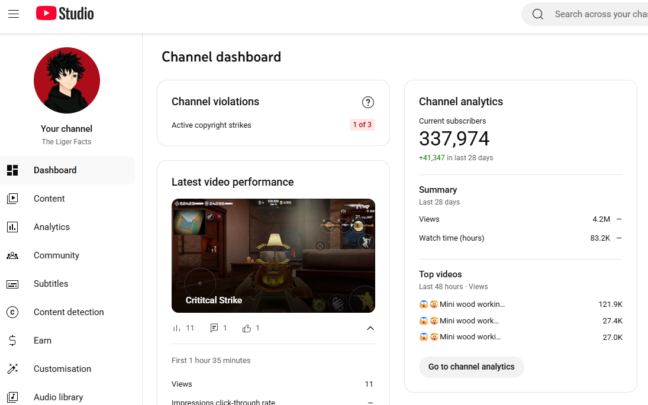Click the Earn dollar icon

pos(12,341)
